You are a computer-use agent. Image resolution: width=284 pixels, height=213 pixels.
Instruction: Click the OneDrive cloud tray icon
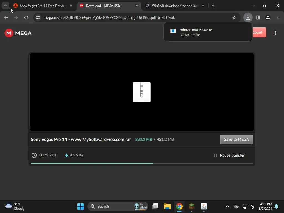[236, 206]
